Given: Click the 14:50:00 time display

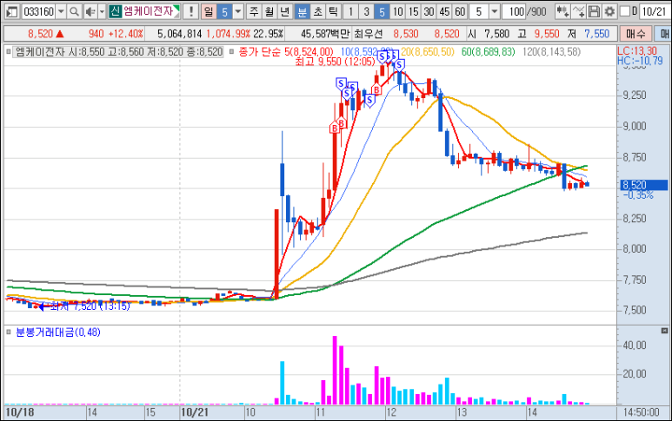Looking at the screenshot, I should [642, 412].
